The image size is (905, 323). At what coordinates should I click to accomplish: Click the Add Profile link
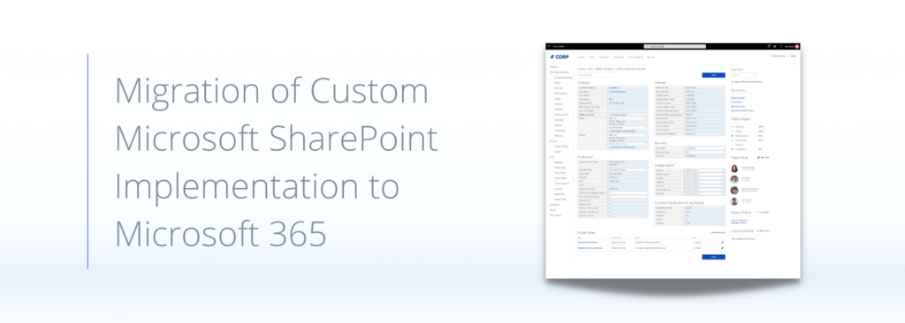point(762,213)
